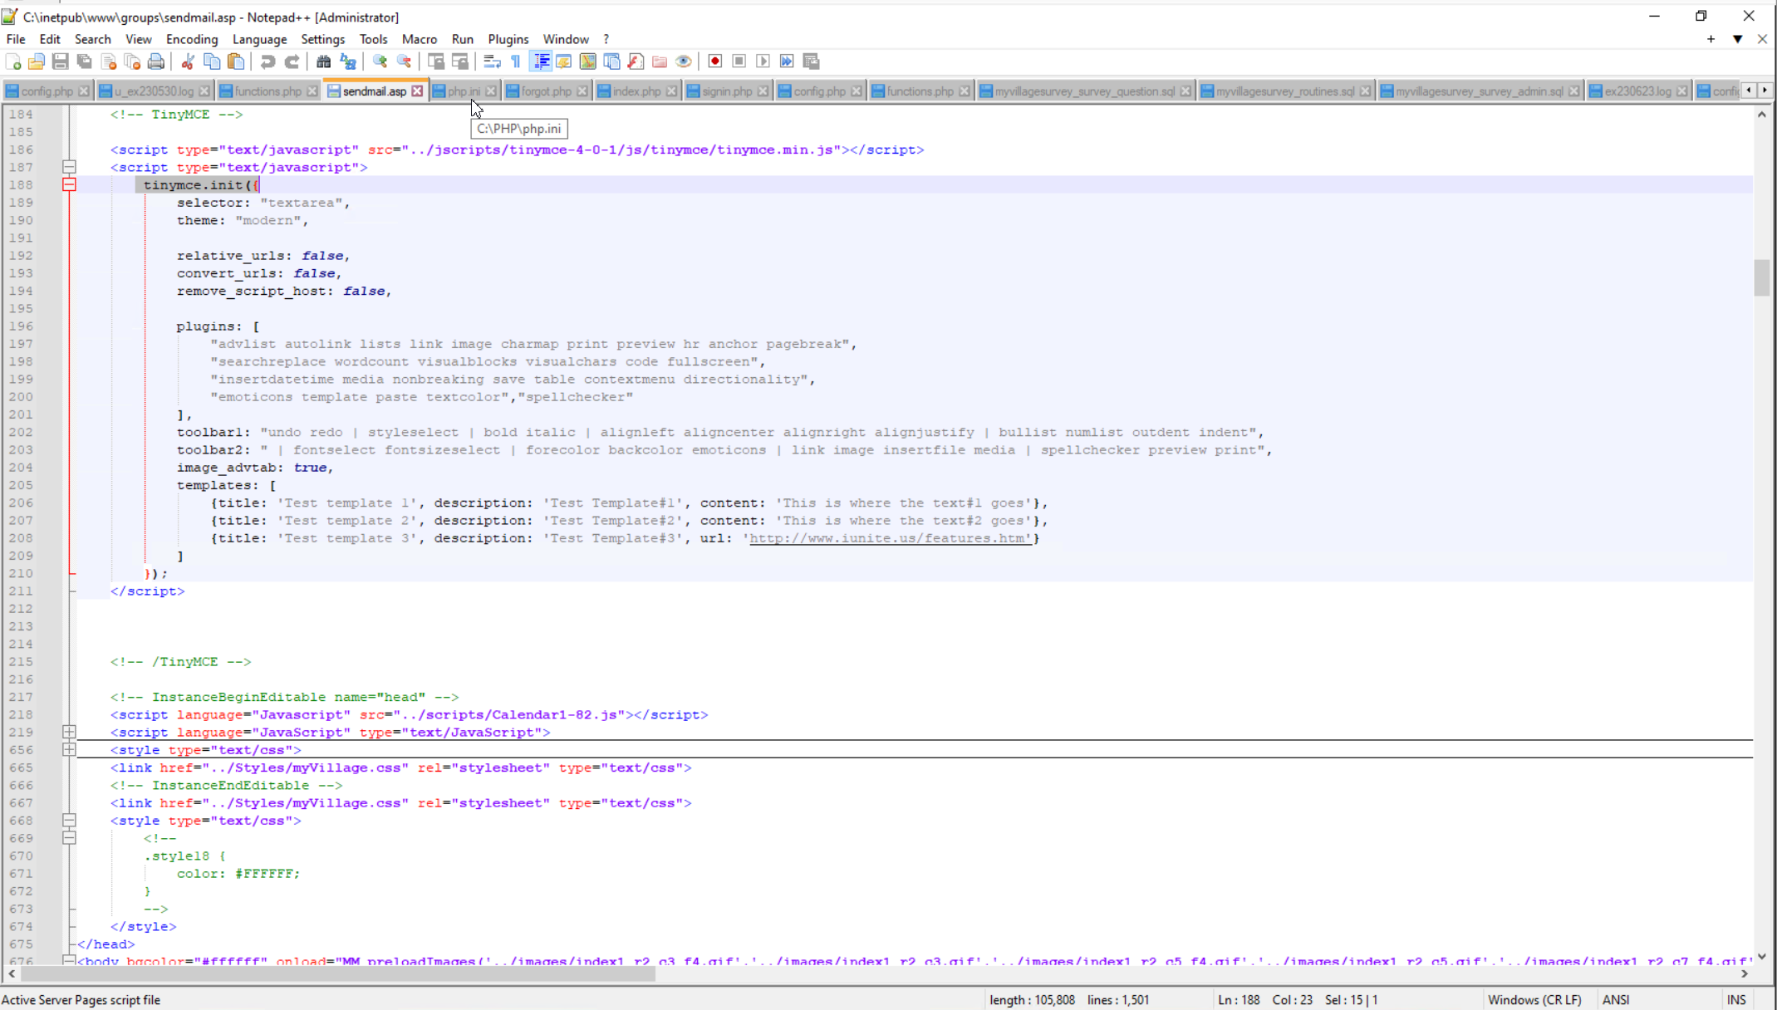
Task: Expand folded style block at line 656
Action: pos(70,750)
